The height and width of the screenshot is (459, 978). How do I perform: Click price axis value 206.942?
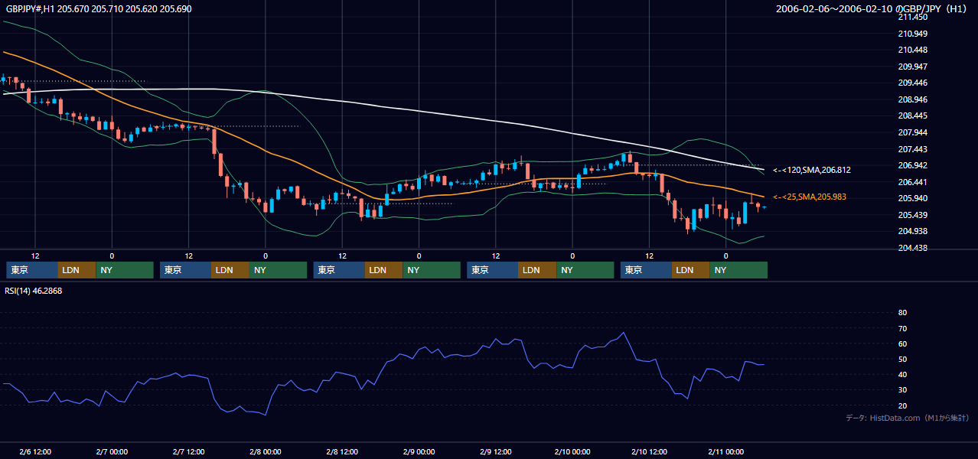coord(912,165)
